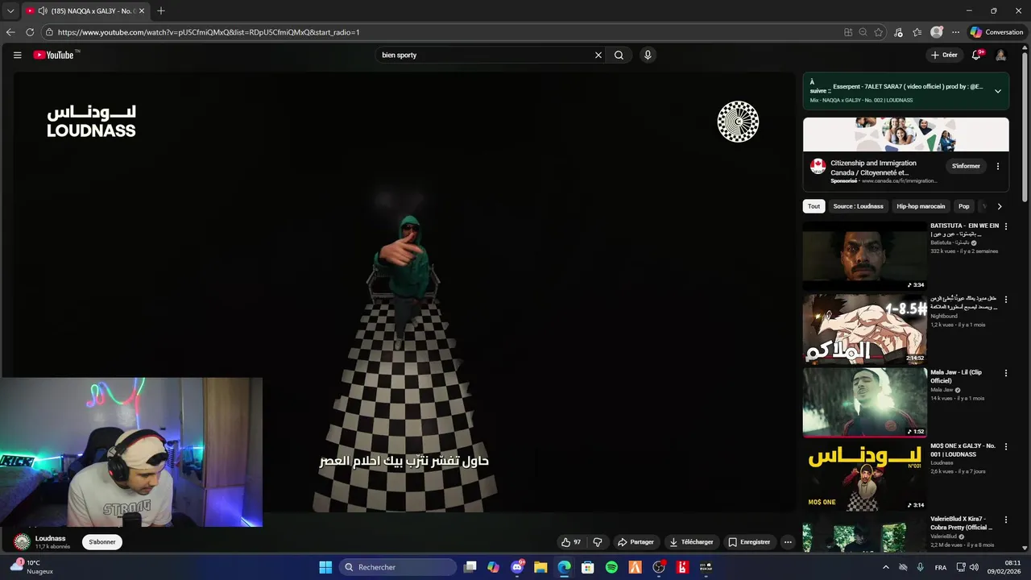Add page to favorites star in the address bar
The image size is (1031, 580).
879,32
